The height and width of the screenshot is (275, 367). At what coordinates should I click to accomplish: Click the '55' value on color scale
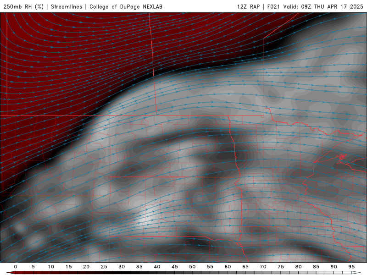[210, 267]
